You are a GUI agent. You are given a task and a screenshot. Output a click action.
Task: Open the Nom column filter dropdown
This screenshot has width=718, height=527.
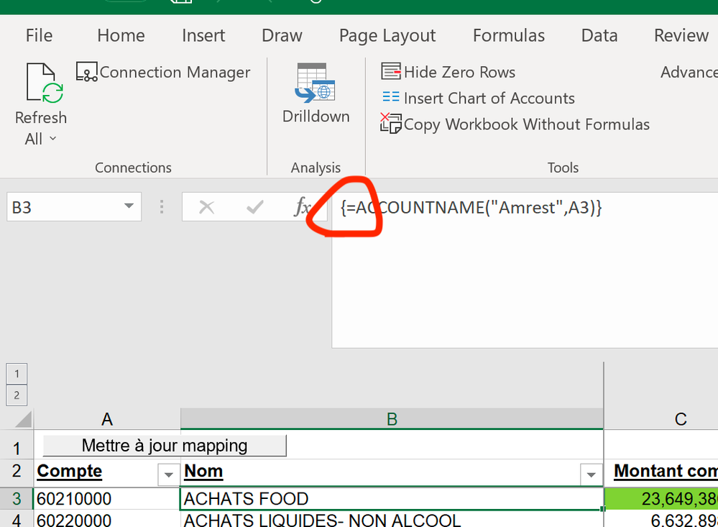[x=591, y=475]
